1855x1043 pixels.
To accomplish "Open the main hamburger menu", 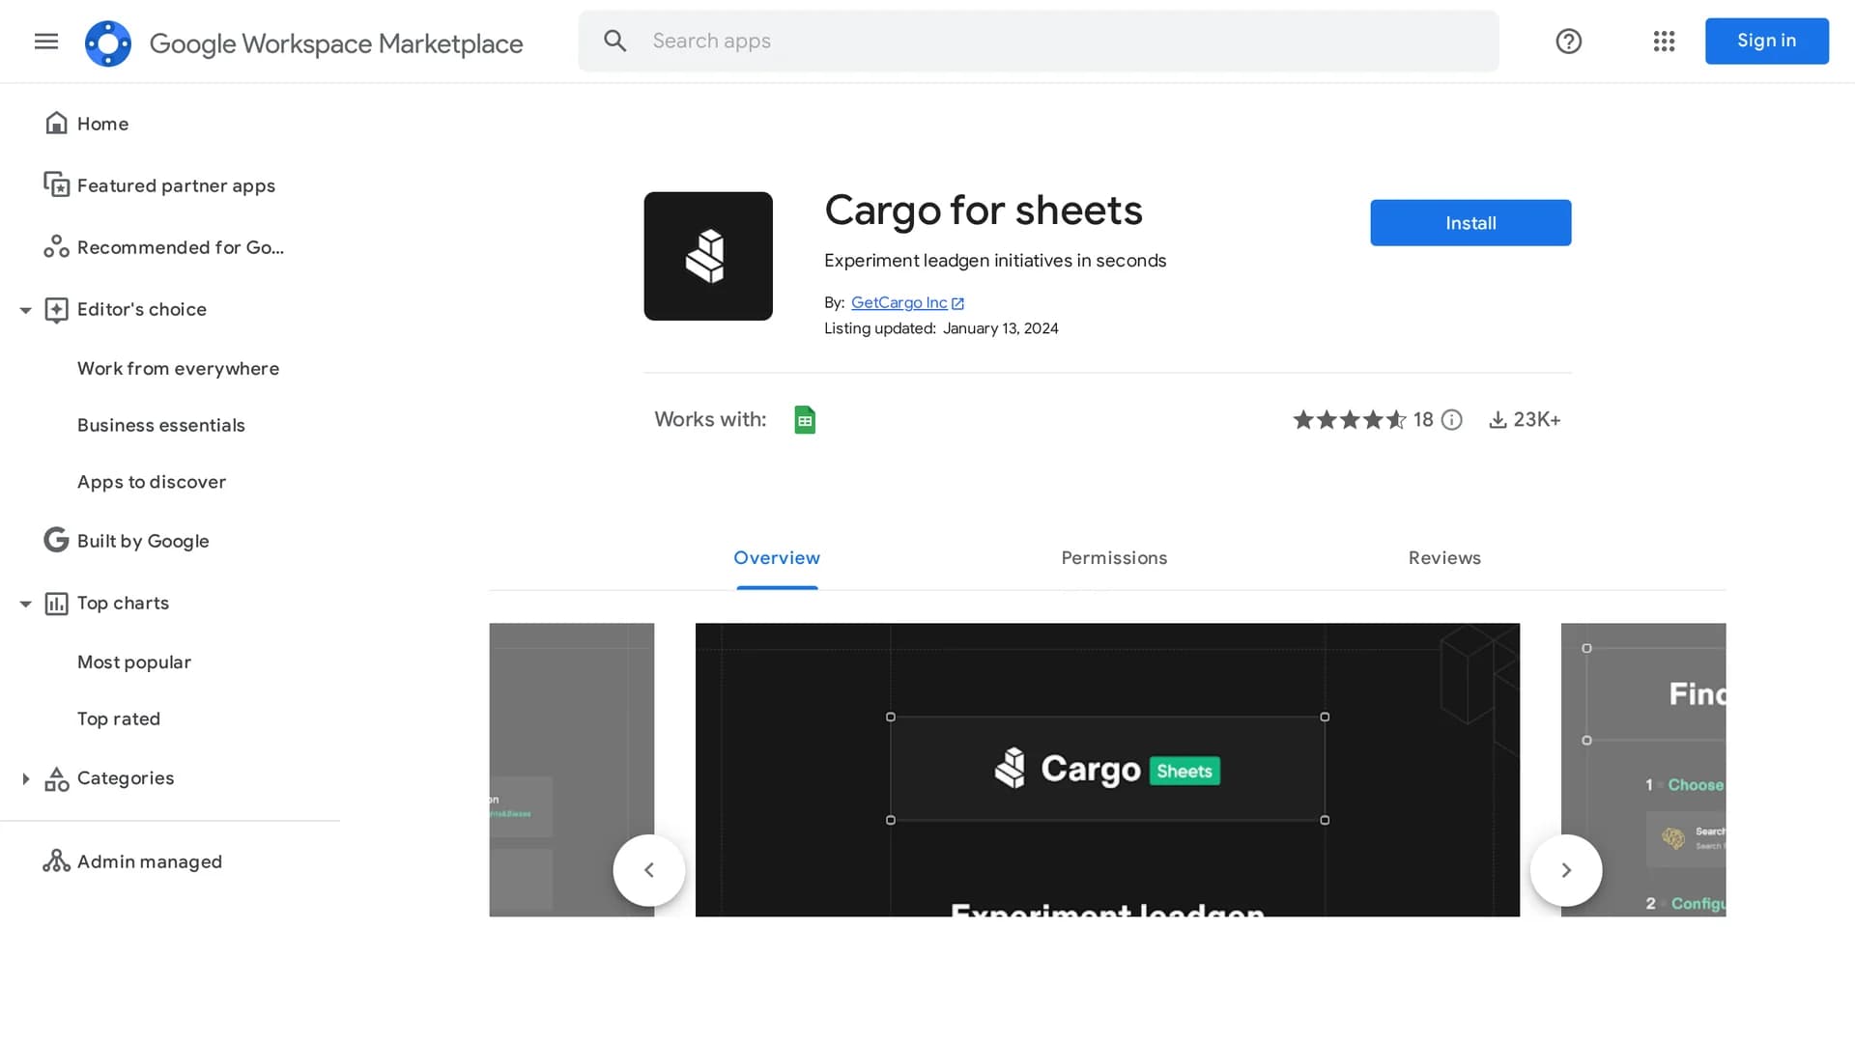I will coord(46,41).
